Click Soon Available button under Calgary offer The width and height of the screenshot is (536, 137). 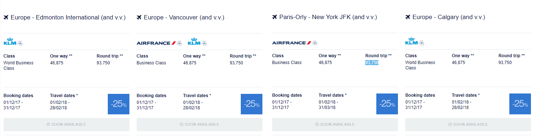click(468, 124)
